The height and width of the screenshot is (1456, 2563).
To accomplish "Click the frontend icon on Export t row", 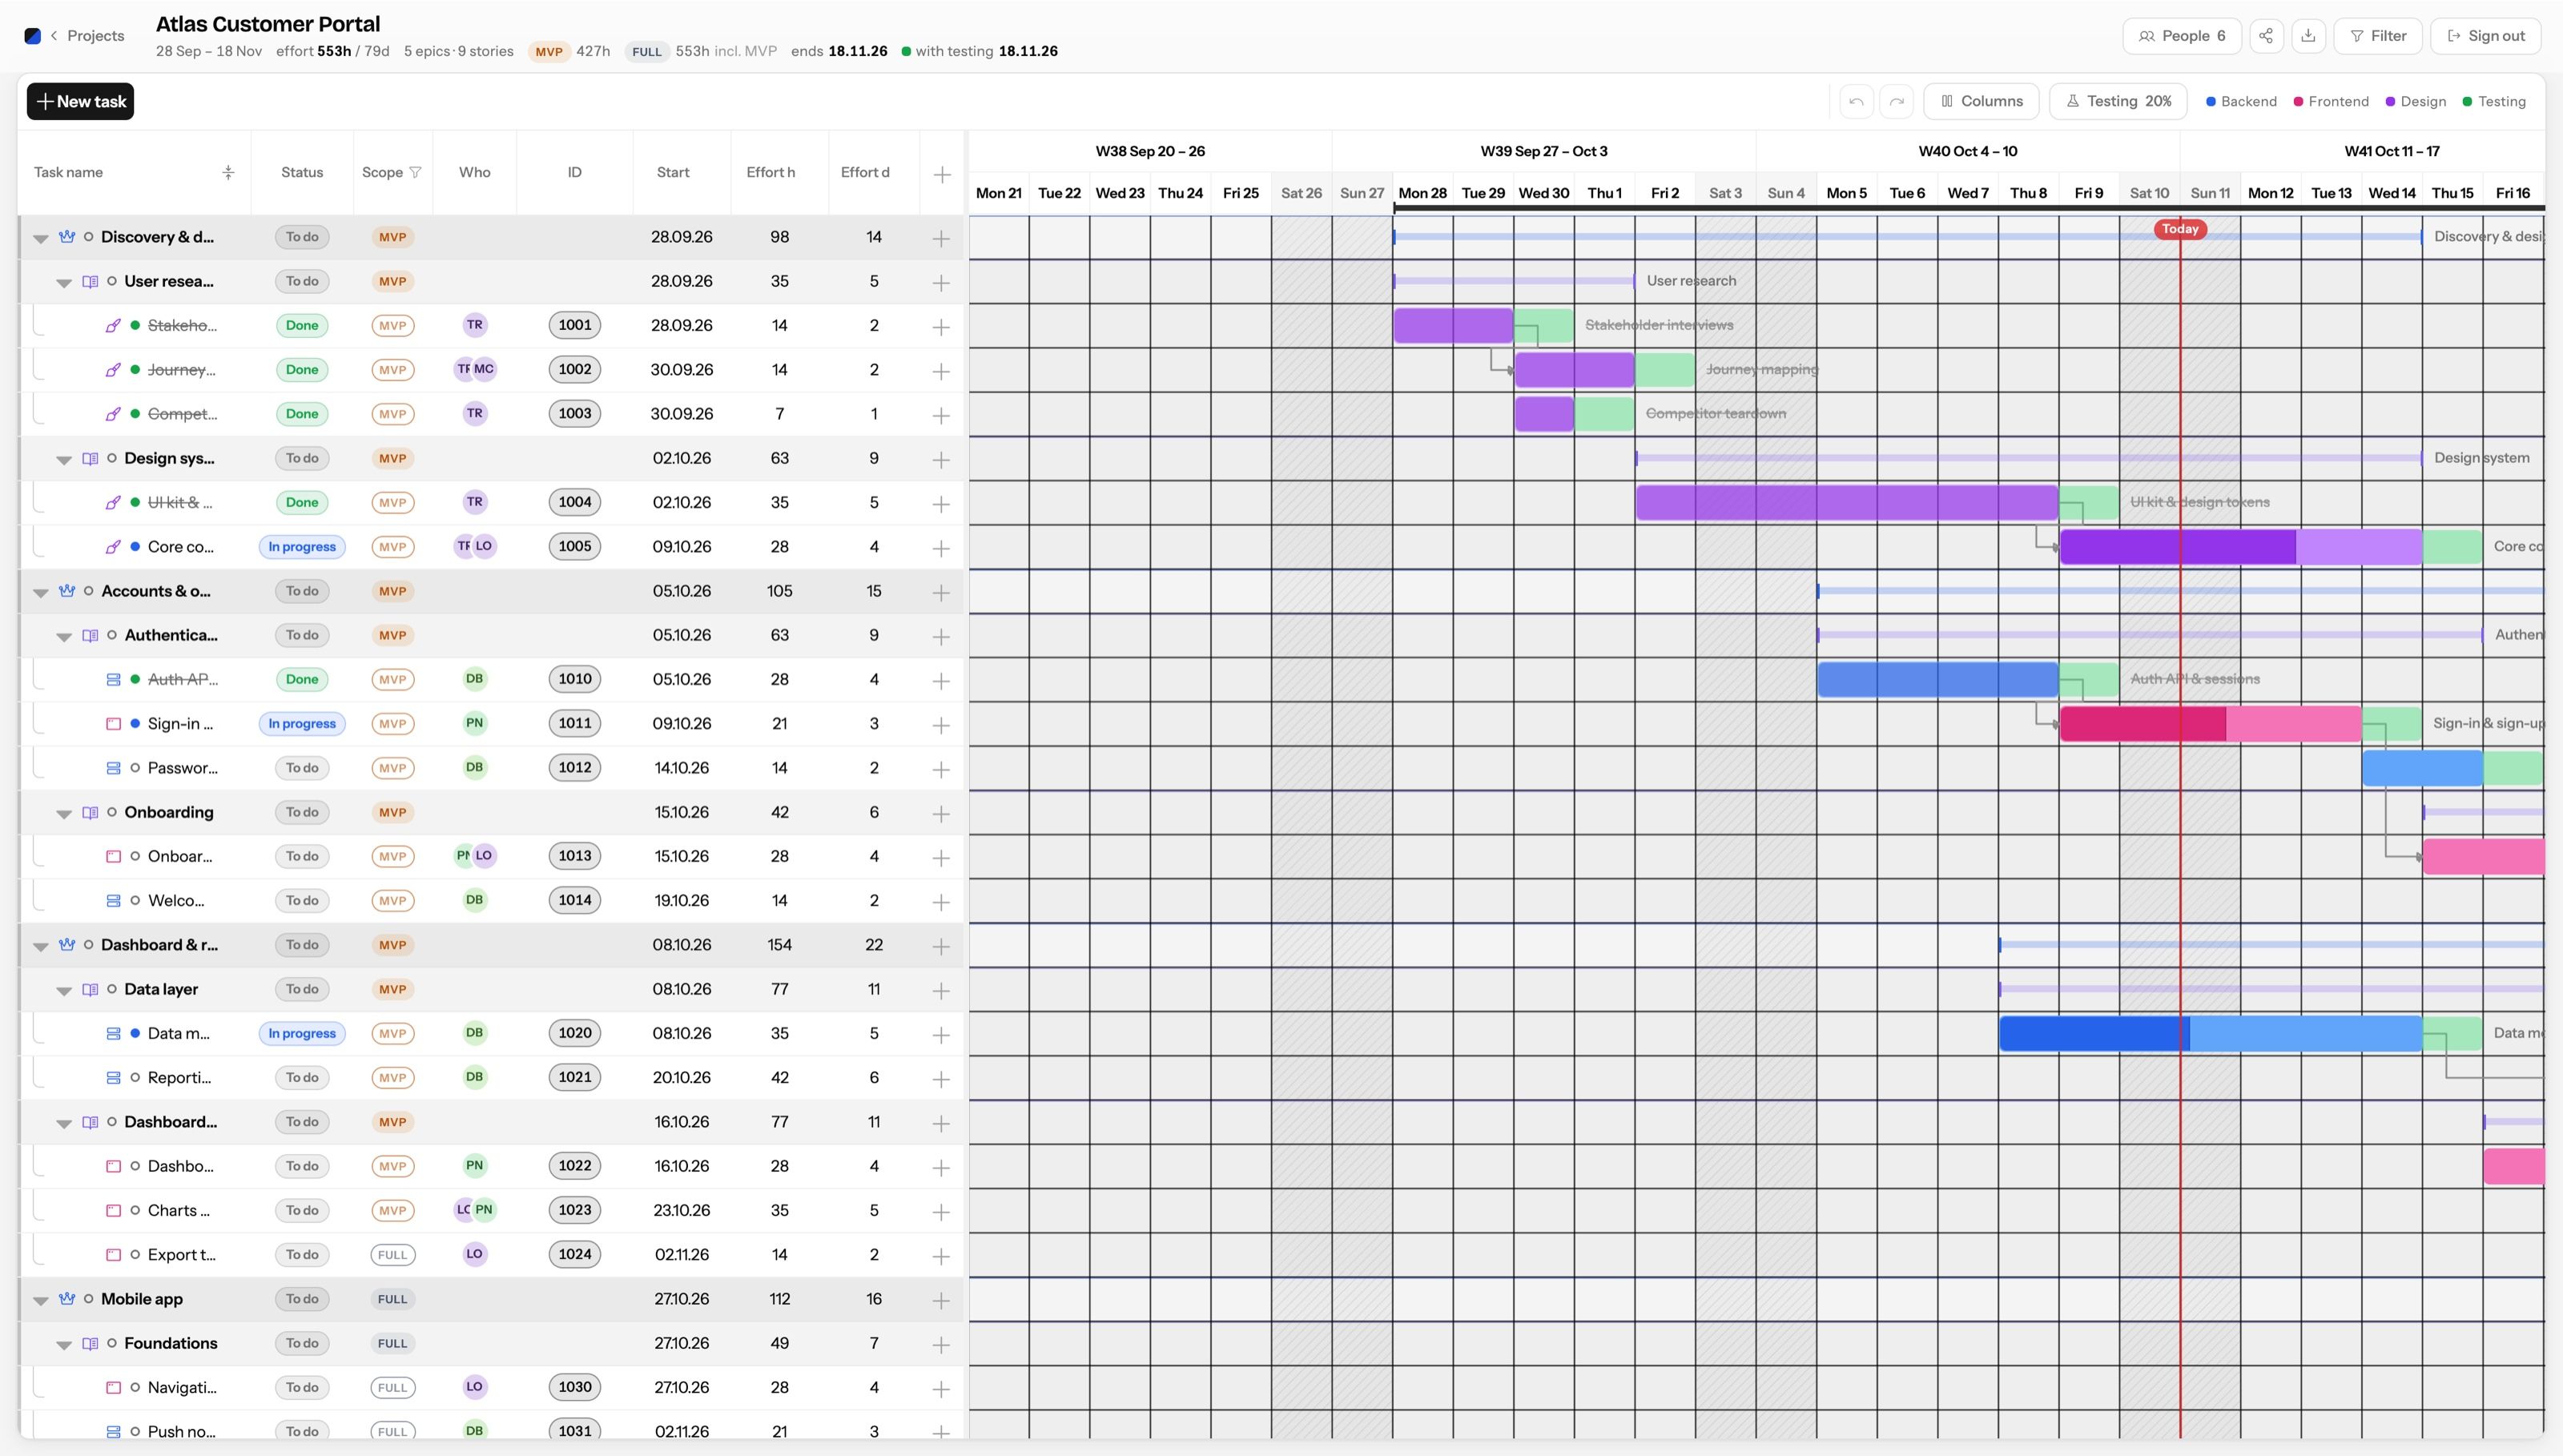I will [113, 1255].
